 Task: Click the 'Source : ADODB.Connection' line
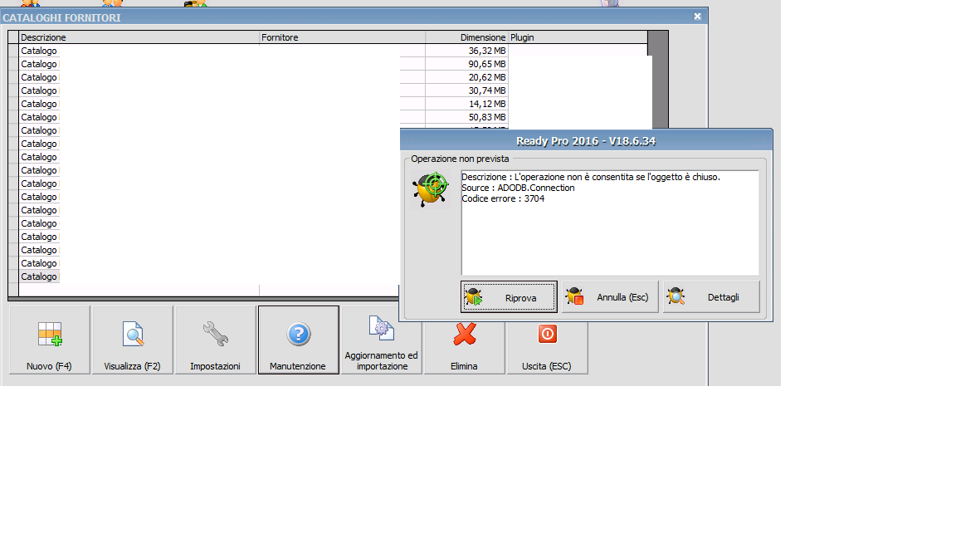coord(518,188)
